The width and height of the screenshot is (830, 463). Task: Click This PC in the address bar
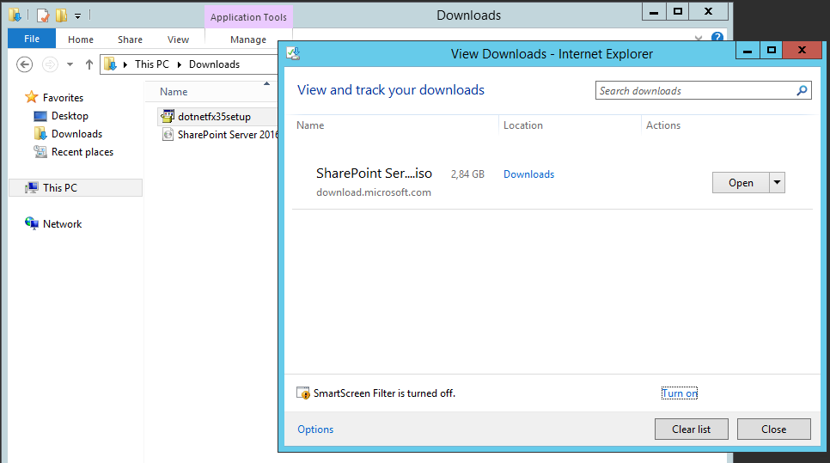pos(152,64)
